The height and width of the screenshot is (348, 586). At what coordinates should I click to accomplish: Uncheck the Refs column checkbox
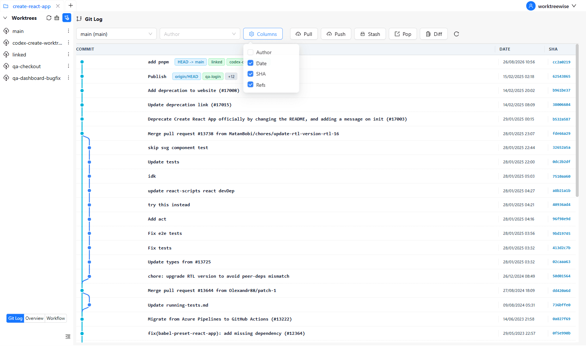coord(251,85)
